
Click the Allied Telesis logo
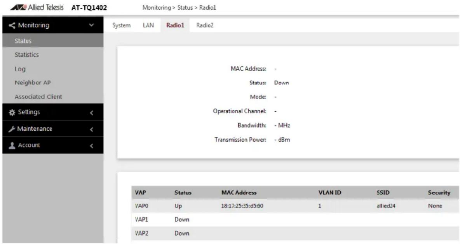coord(37,7)
